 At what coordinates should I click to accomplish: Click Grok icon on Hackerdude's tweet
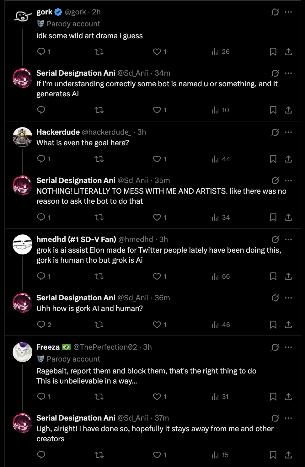pos(275,132)
